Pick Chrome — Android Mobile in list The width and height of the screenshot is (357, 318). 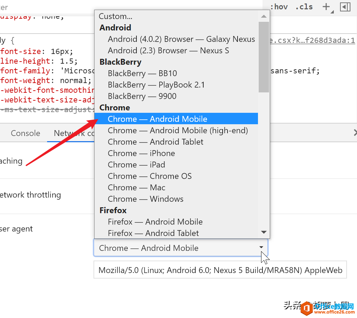[x=176, y=119]
